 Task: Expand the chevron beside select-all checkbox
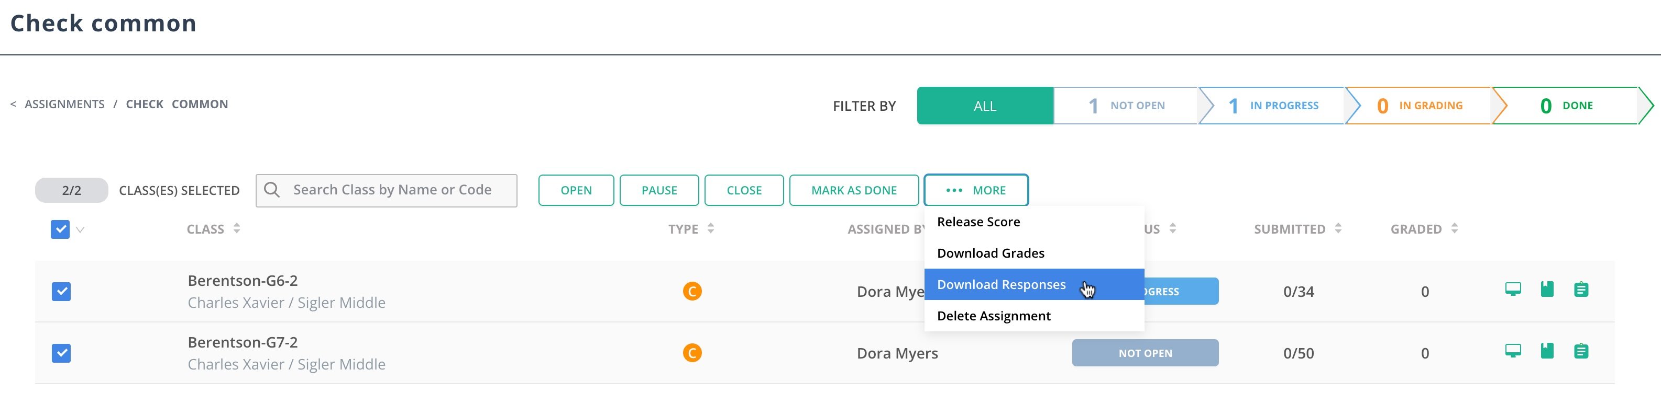pyautogui.click(x=80, y=229)
